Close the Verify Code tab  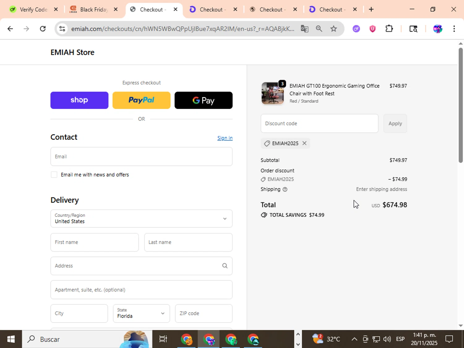point(56,9)
